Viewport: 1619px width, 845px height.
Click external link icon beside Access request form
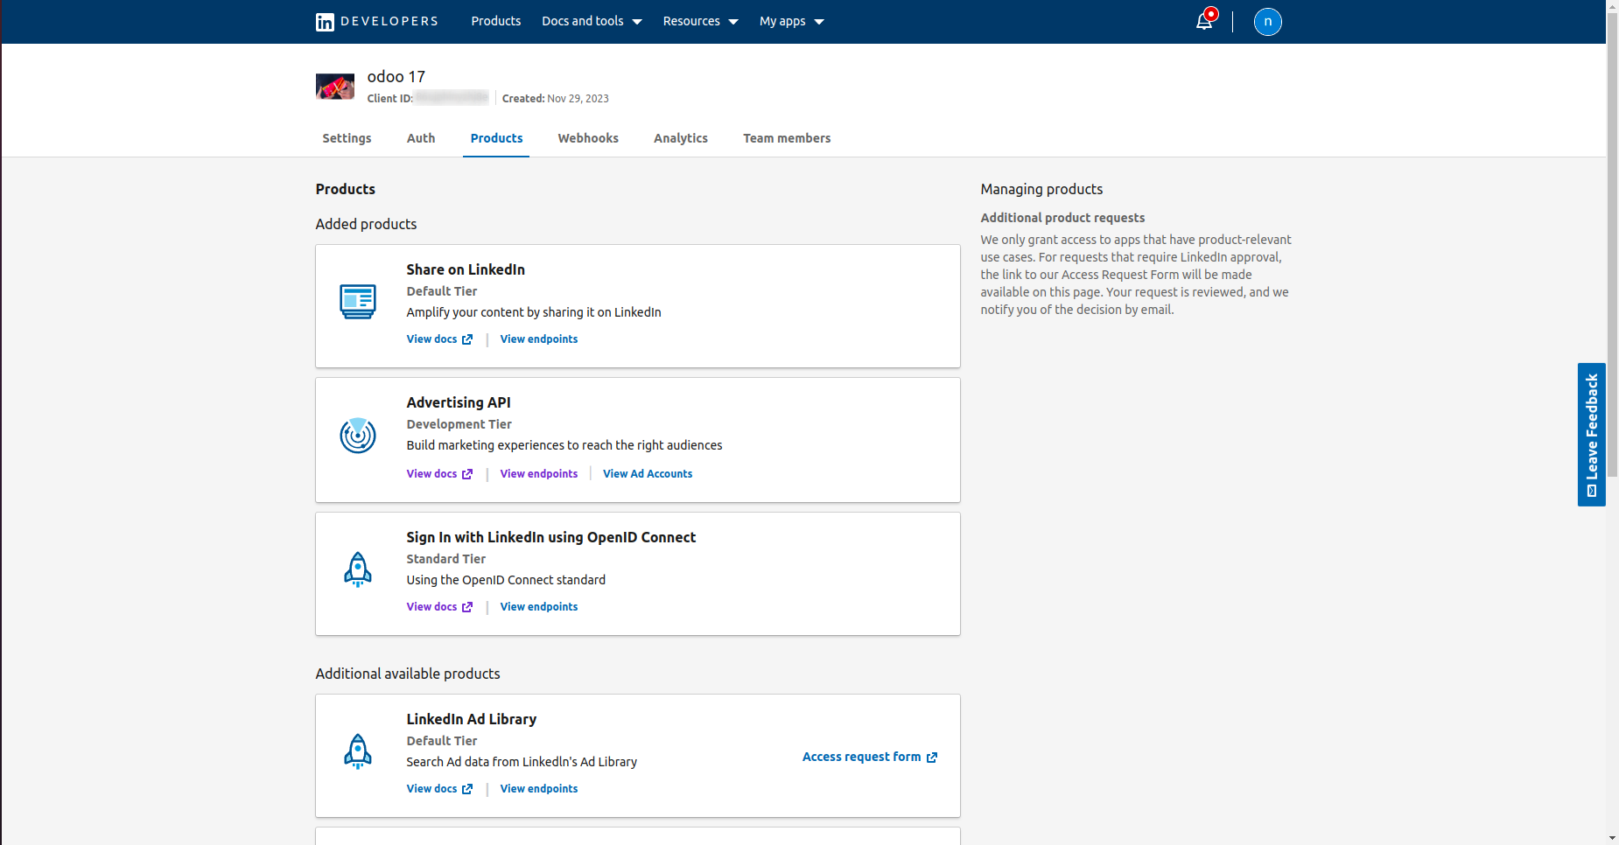(932, 758)
